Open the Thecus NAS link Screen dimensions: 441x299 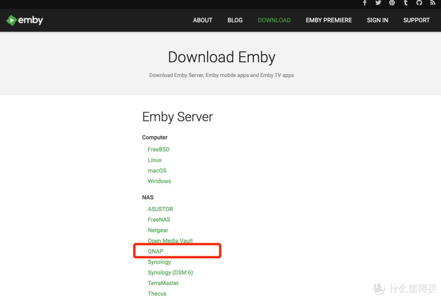157,294
